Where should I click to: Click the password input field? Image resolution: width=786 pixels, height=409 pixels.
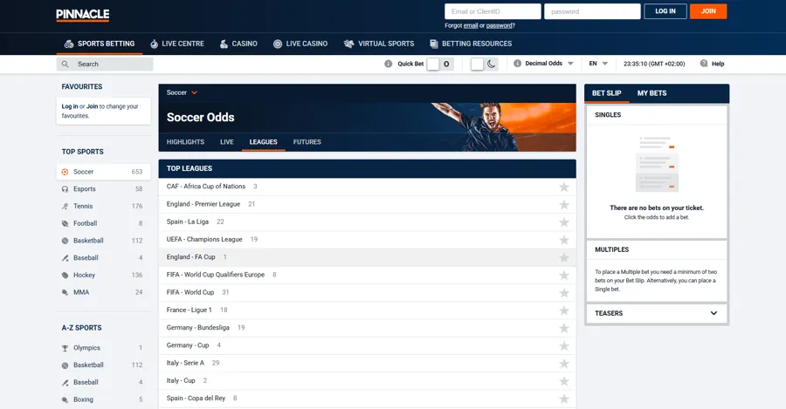click(x=592, y=11)
